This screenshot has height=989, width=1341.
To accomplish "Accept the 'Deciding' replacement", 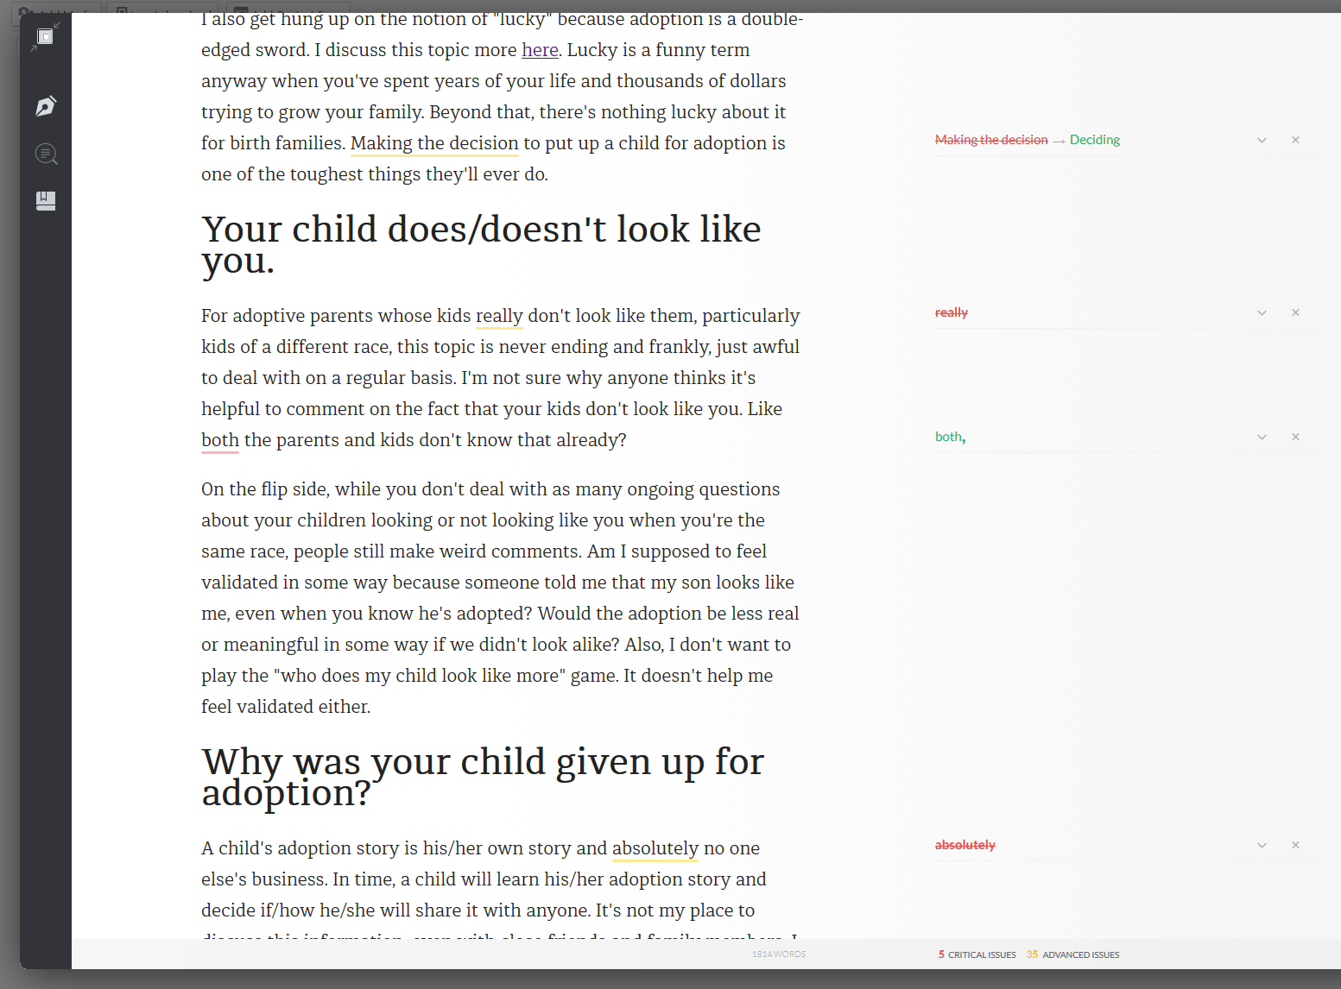I will pos(1094,140).
